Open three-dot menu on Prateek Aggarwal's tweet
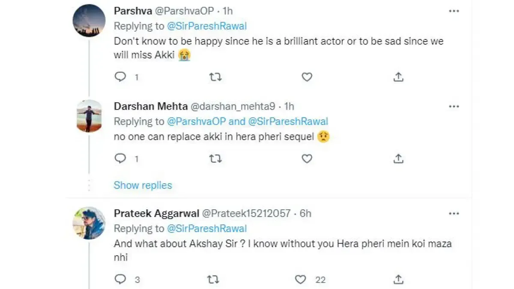The image size is (514, 289). (x=454, y=213)
